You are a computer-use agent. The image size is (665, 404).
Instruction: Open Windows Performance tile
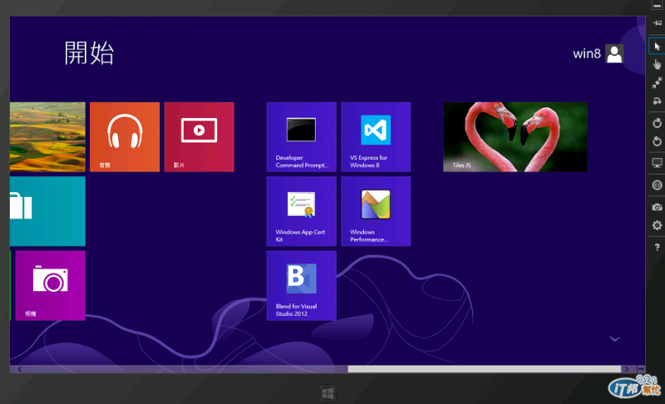(376, 211)
